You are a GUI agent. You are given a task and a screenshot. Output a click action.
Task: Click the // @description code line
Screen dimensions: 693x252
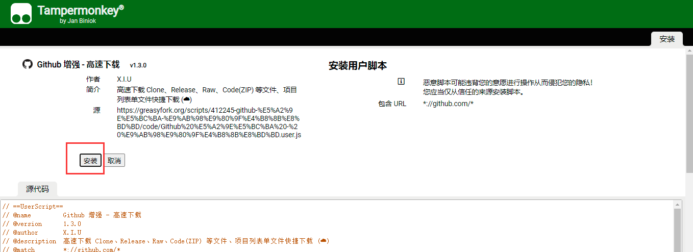click(x=166, y=241)
